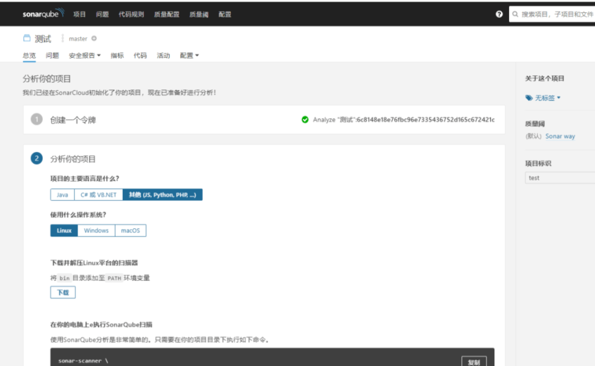This screenshot has width=595, height=366.
Task: Open 代码规则 in top navigation
Action: click(x=131, y=14)
